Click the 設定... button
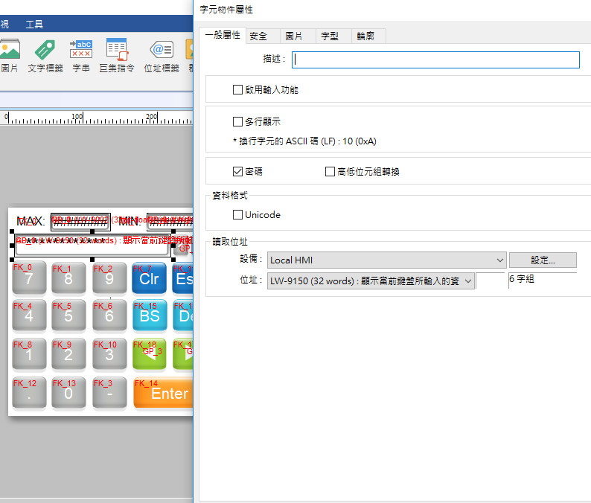 pyautogui.click(x=543, y=260)
